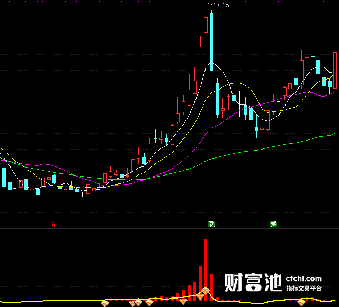Select the red S signal marker
Viewport: 339px width, 307px height.
point(53,225)
